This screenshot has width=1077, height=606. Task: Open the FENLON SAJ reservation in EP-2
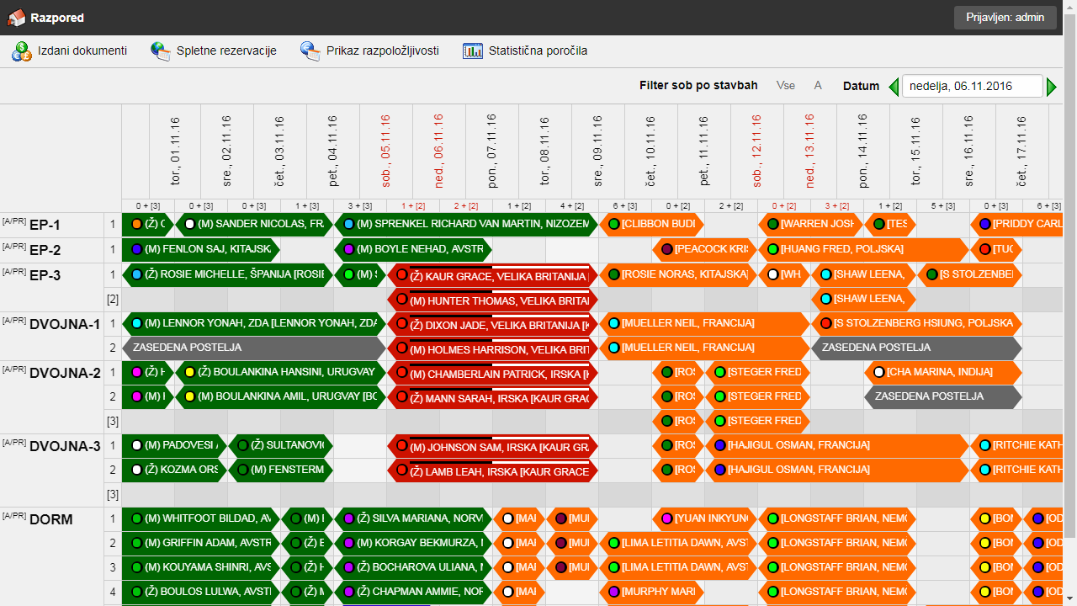click(x=202, y=250)
